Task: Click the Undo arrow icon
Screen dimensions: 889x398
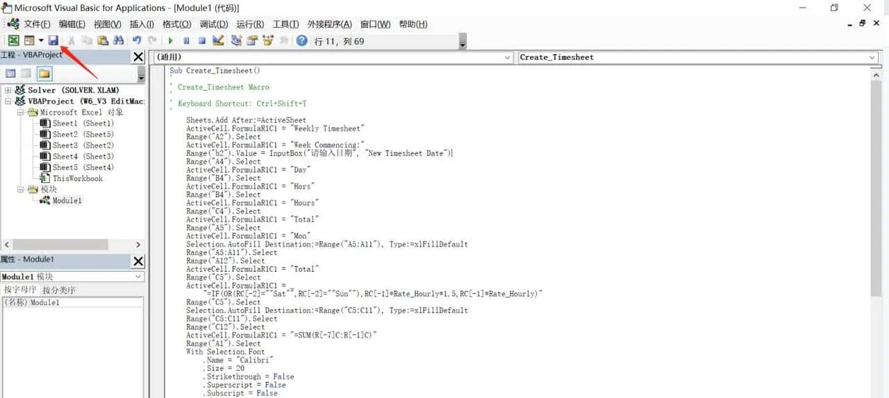Action: point(137,41)
